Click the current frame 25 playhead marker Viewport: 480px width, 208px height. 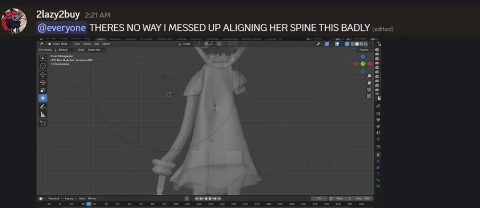tap(89, 204)
